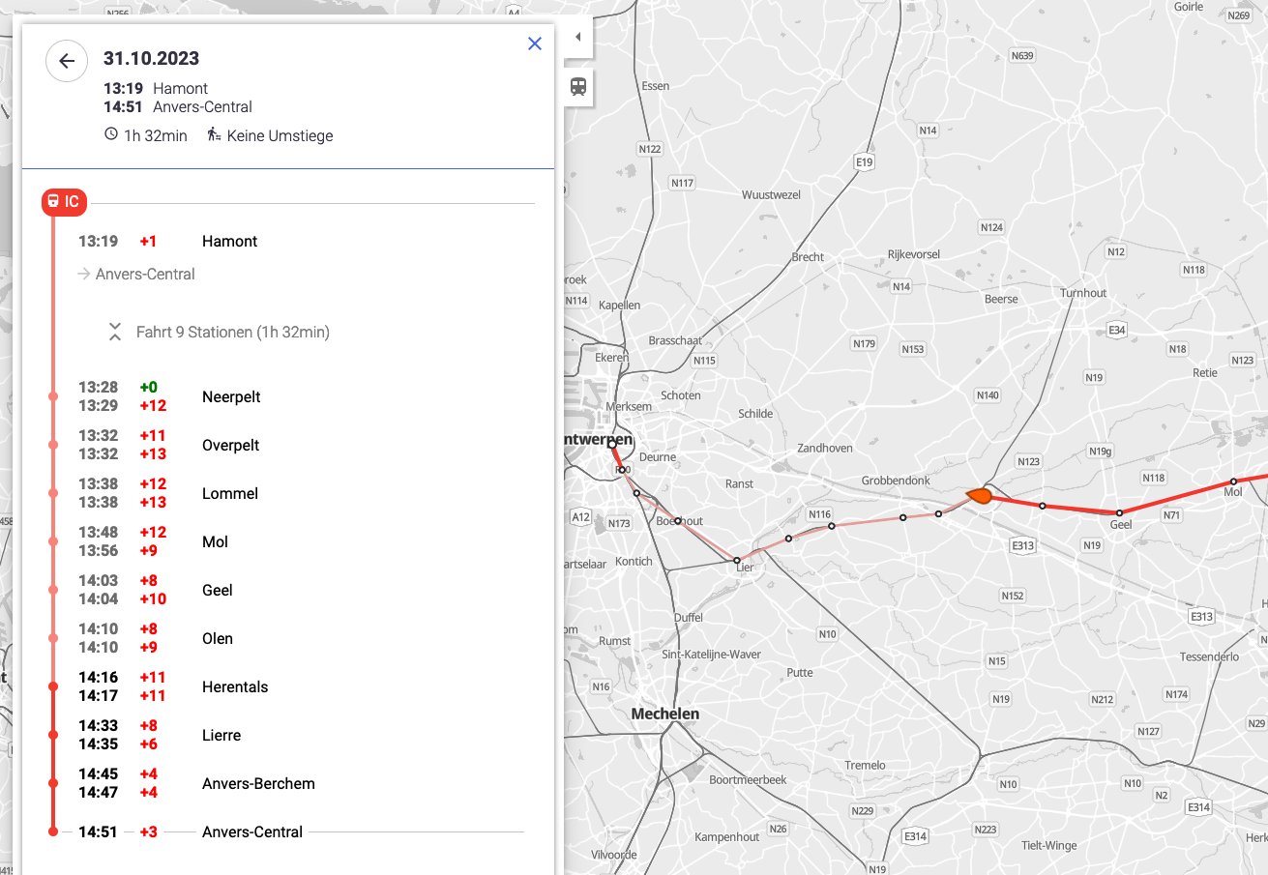Select the Overpelt station row
1268x875 pixels.
[x=231, y=446]
